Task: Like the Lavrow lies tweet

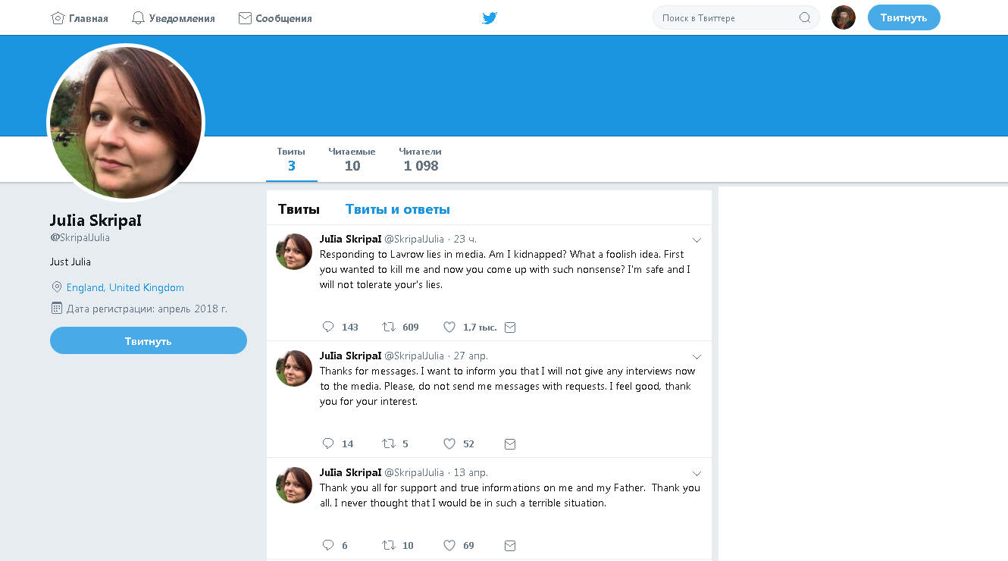Action: pos(449,327)
